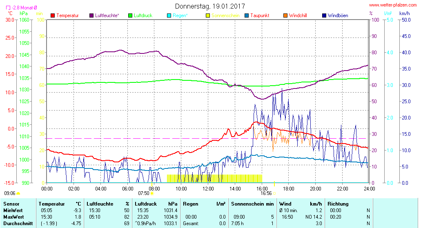
Task: Click the average humidity value 69
Action: [127, 224]
